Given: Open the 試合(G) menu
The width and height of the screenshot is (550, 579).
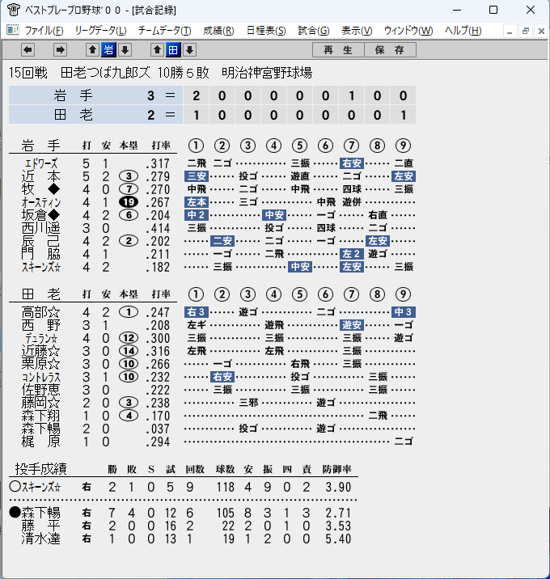Looking at the screenshot, I should [314, 30].
